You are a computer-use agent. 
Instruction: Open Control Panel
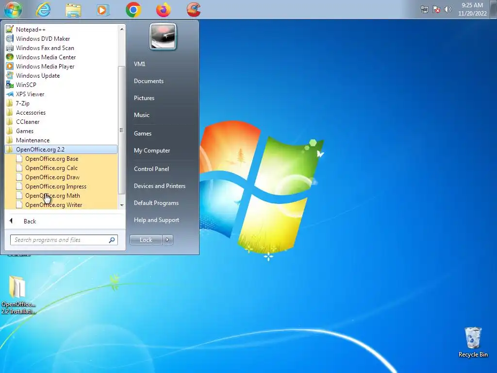tap(151, 169)
